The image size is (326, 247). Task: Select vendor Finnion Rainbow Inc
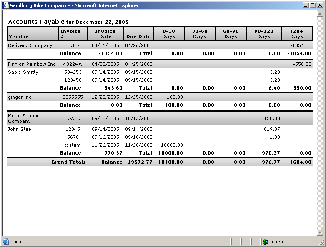point(32,64)
